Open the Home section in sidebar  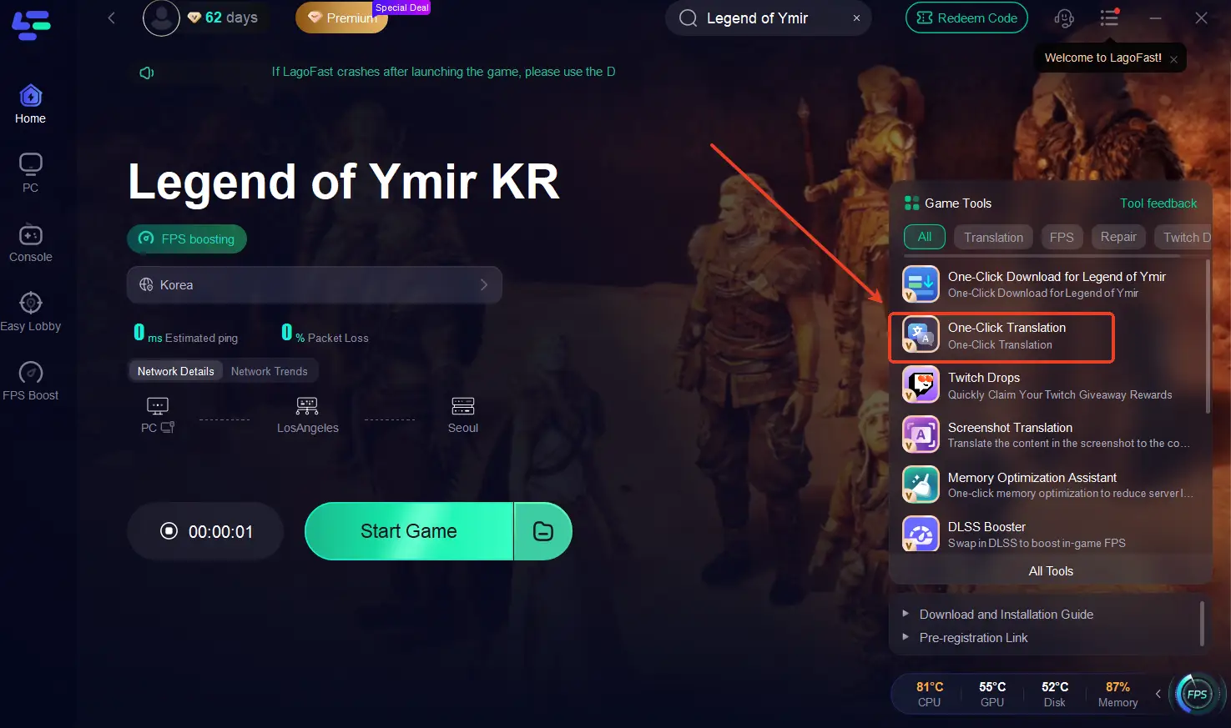pyautogui.click(x=30, y=104)
